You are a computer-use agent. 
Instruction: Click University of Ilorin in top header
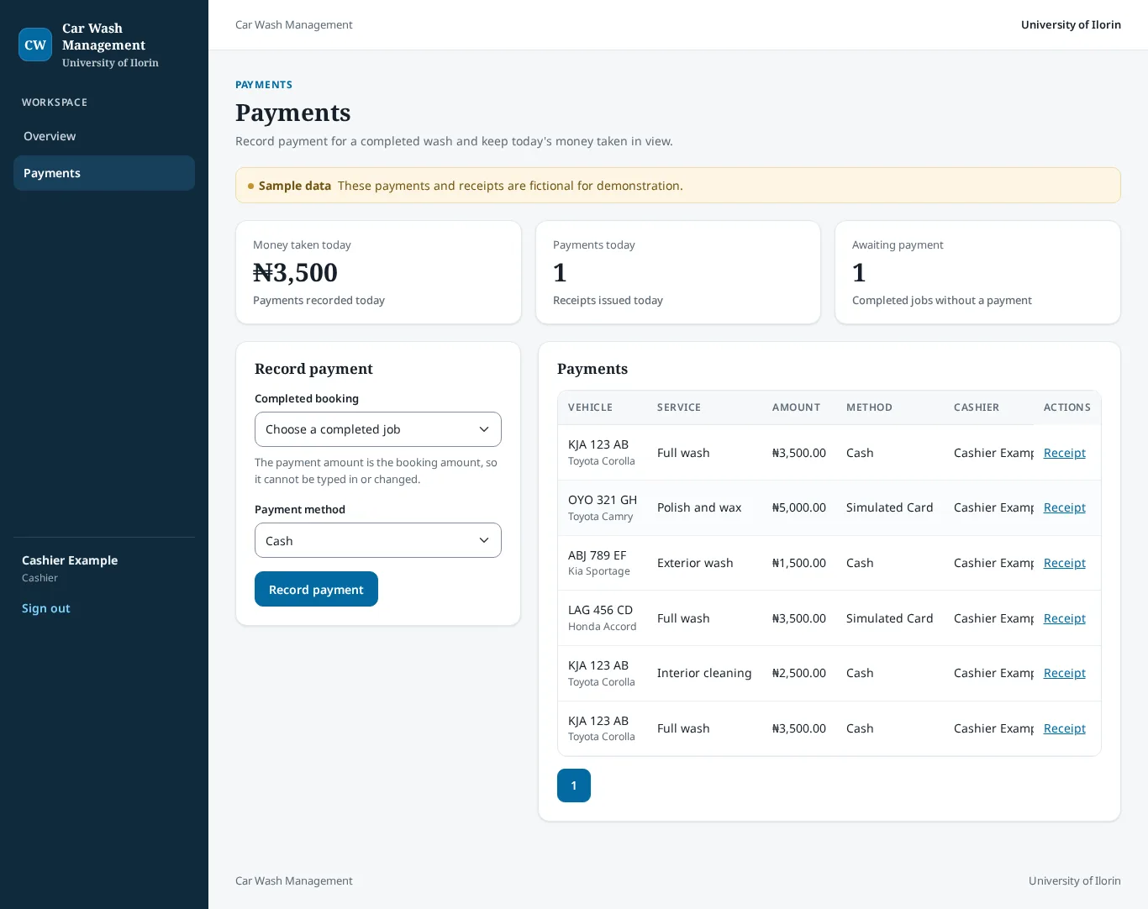pyautogui.click(x=1071, y=25)
